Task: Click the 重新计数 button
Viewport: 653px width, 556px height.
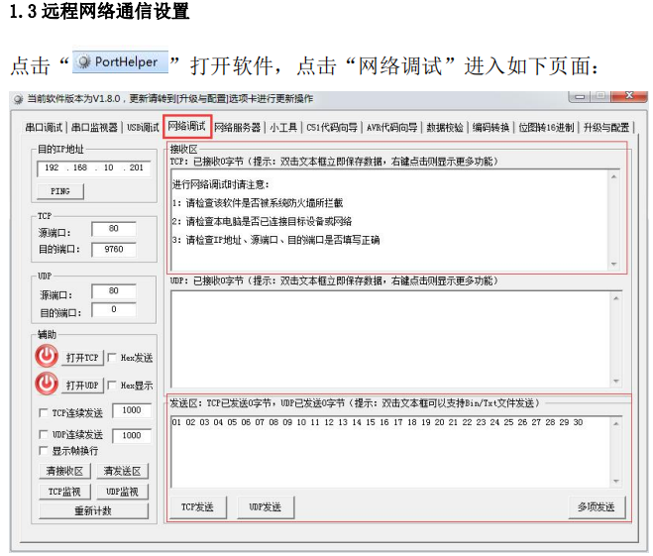Action: (93, 510)
